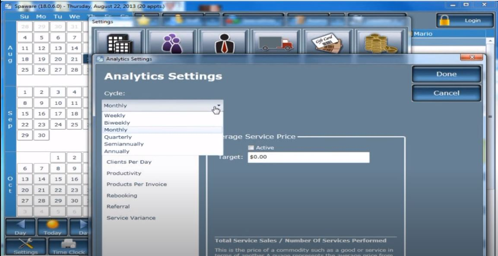Open the purple clients group icon
Screen dimensions: 498x256
171,42
